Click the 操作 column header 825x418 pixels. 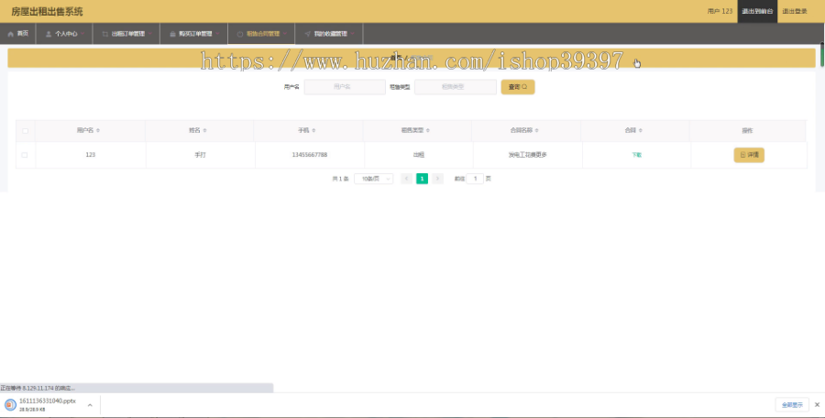point(747,130)
